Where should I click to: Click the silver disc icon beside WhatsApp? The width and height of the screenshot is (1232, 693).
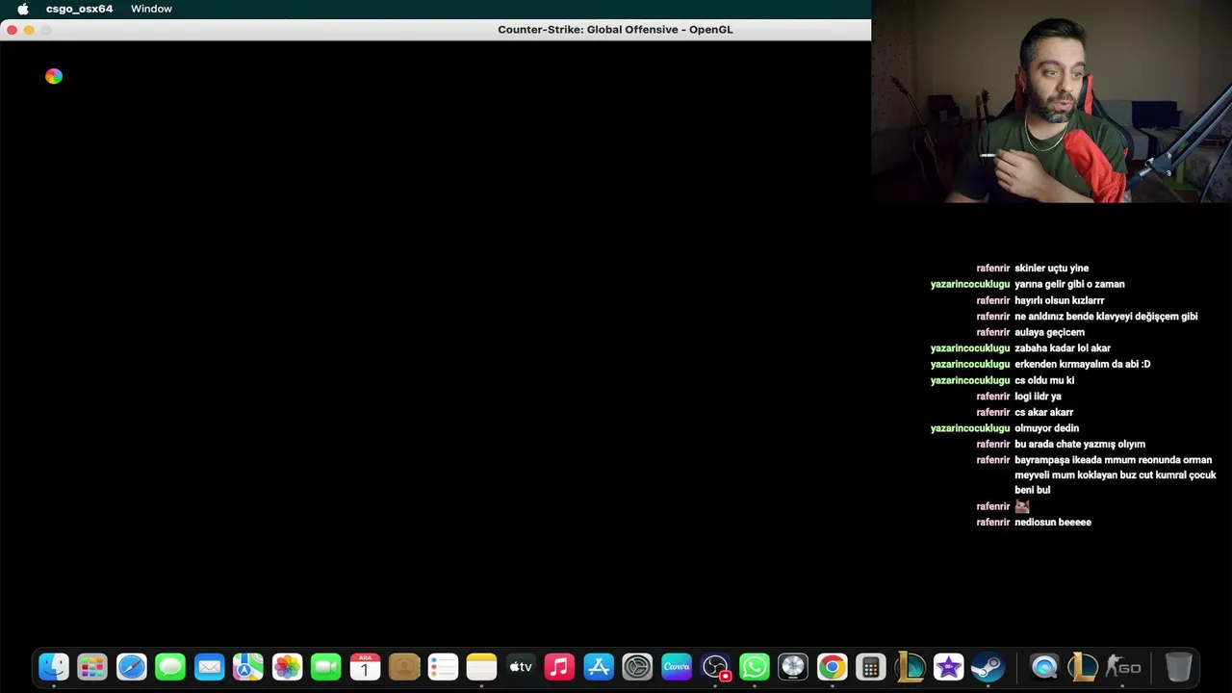pyautogui.click(x=793, y=667)
